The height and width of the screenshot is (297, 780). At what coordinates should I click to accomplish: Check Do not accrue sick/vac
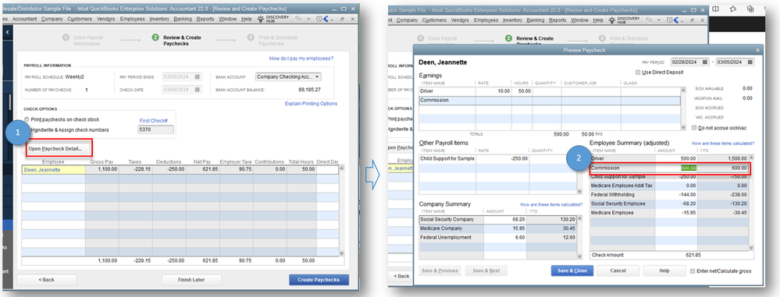tap(694, 128)
